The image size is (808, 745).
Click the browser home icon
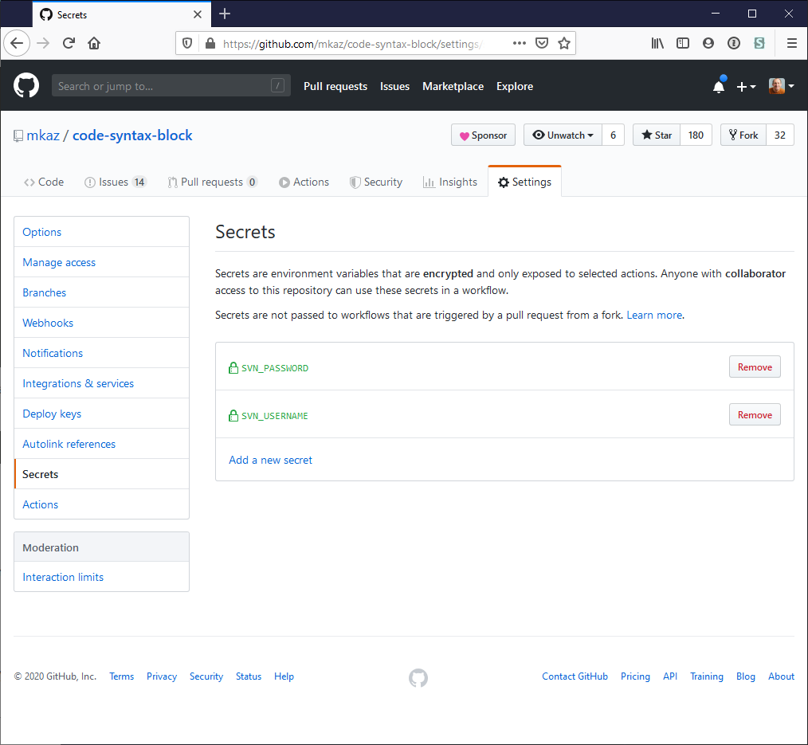point(94,43)
